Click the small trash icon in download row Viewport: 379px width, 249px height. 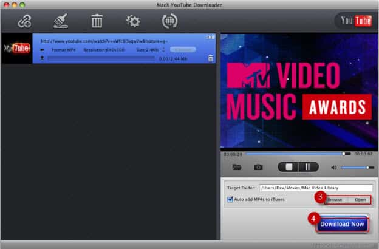(x=211, y=58)
